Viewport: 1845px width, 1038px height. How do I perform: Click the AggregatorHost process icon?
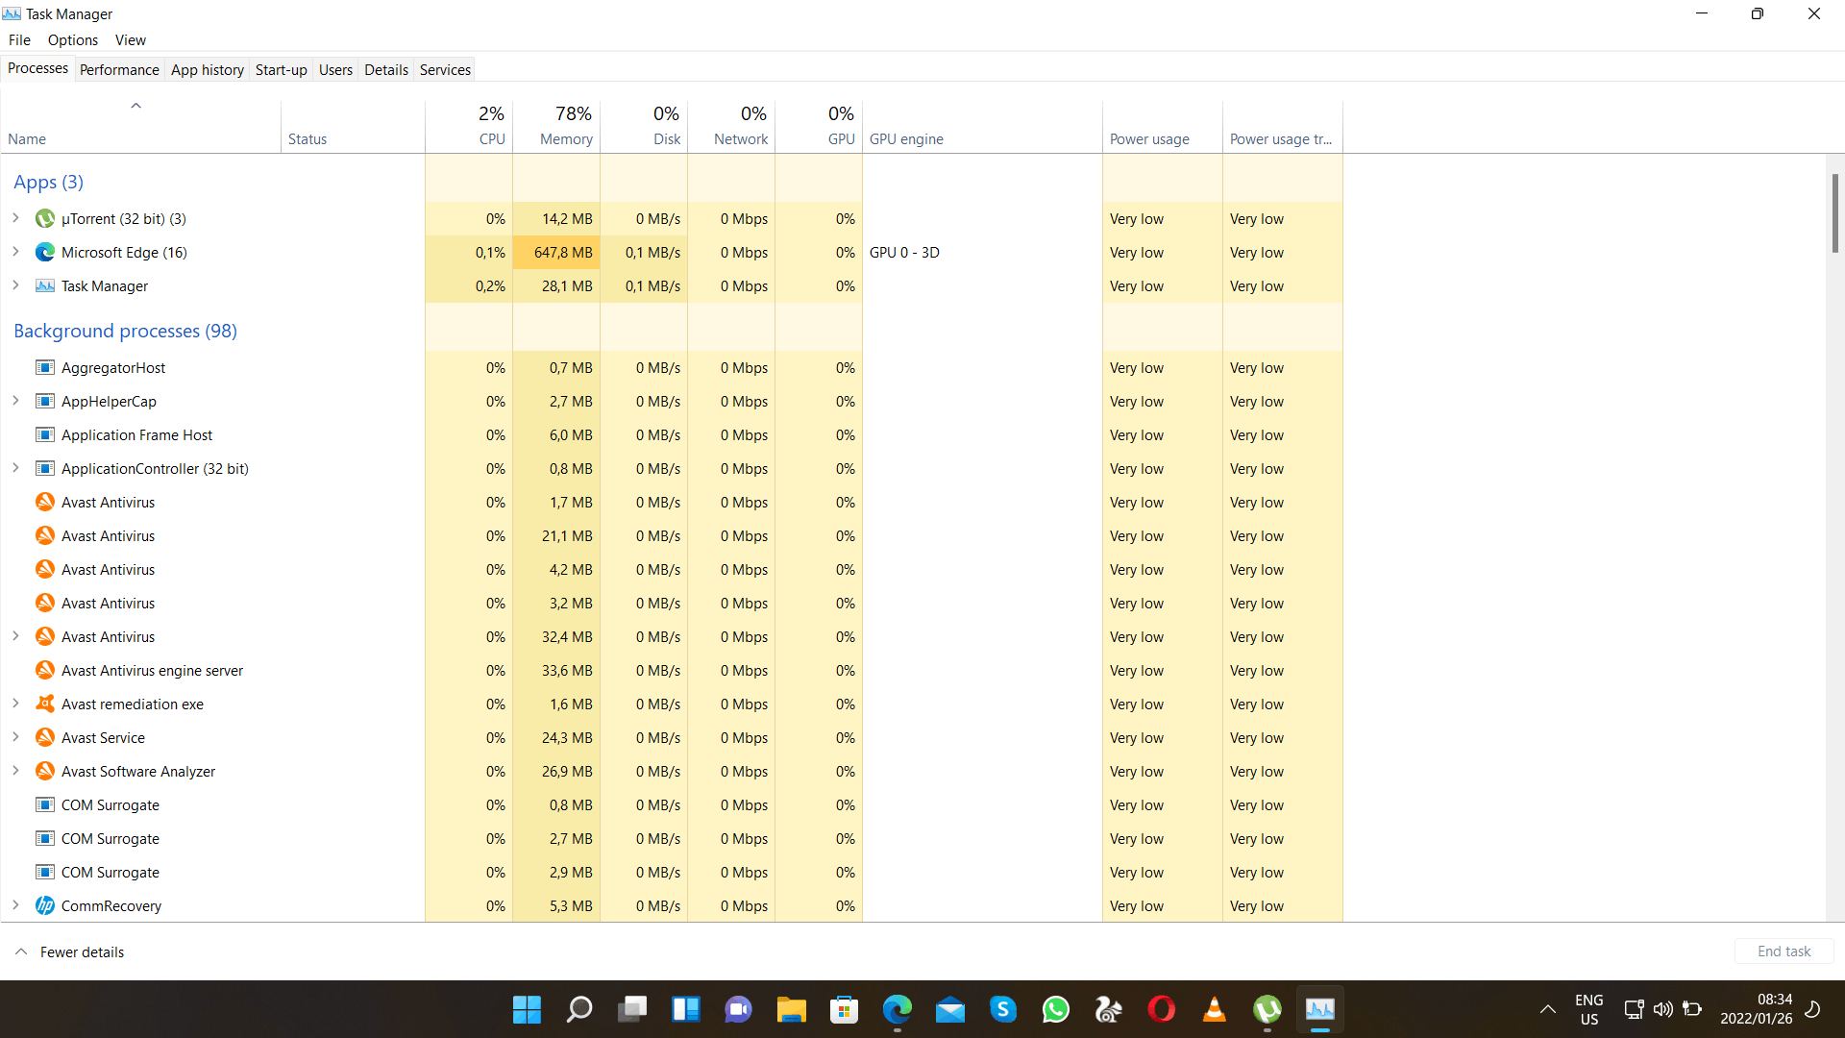point(44,368)
